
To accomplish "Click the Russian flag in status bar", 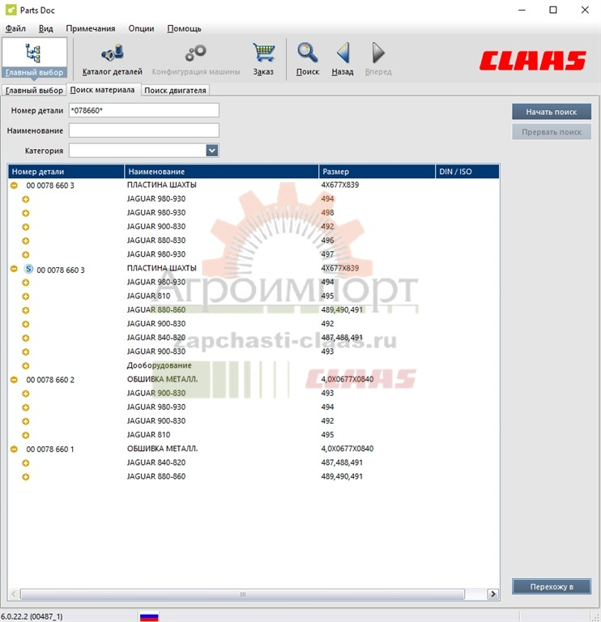I will coord(149,616).
